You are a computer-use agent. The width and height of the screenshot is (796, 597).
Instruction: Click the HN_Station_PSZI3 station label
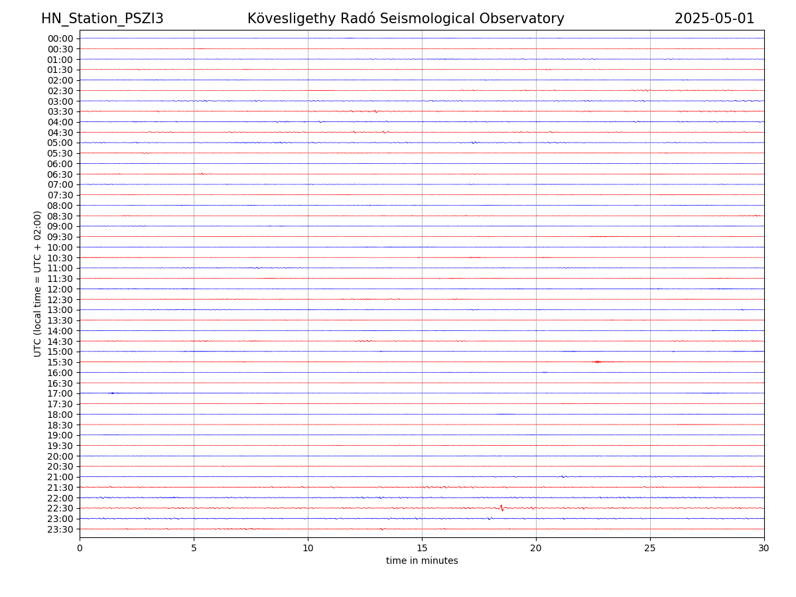coord(102,19)
